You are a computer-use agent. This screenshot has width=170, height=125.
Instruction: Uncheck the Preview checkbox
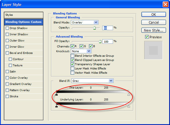click(x=147, y=37)
